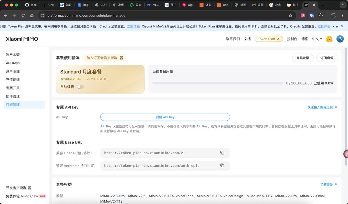Open a new browser tab
Screen dimensions: 348x204
(x=323, y=5)
